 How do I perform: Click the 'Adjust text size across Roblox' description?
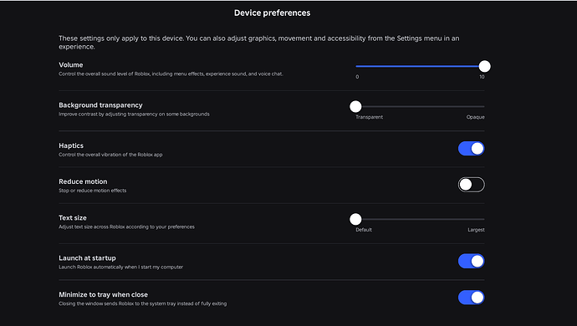[126, 227]
